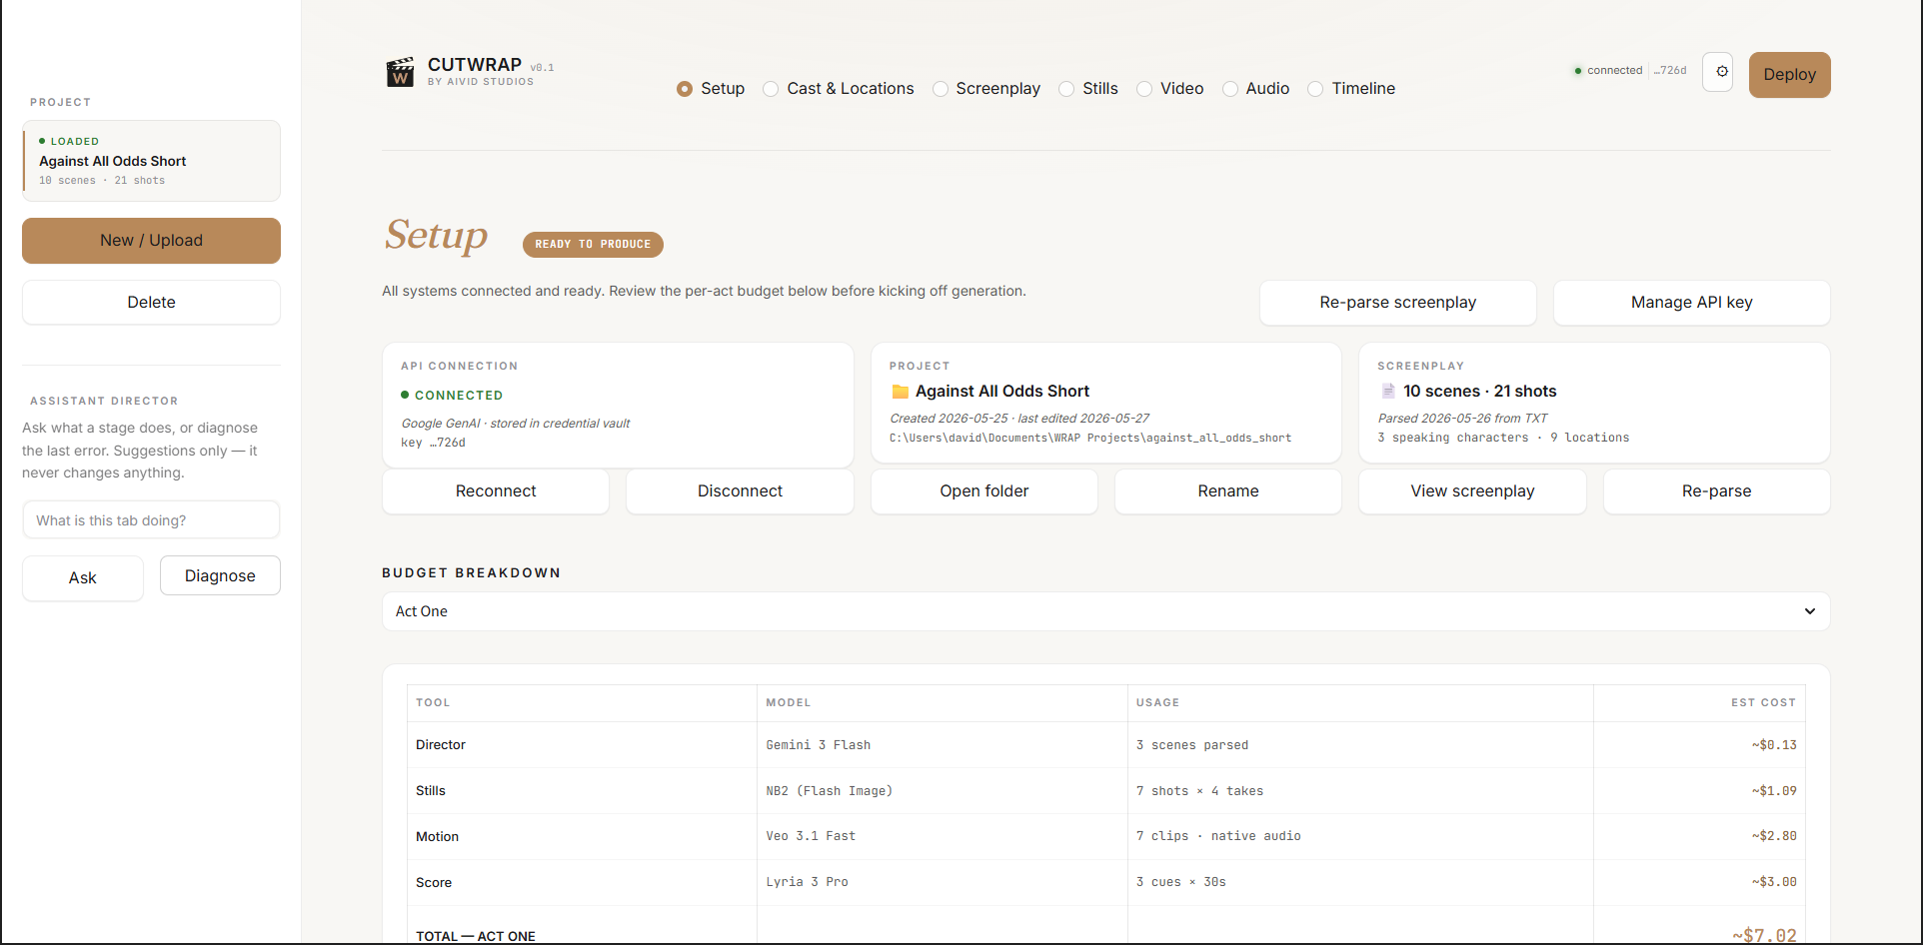Screen dimensions: 1923x945
Task: Click the Disconnect button
Action: pyautogui.click(x=740, y=491)
